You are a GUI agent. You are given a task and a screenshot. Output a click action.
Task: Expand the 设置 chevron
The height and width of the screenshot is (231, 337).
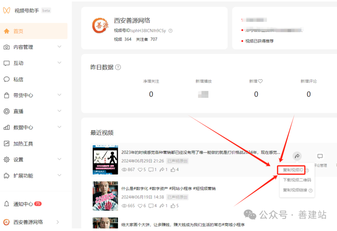pos(60,159)
